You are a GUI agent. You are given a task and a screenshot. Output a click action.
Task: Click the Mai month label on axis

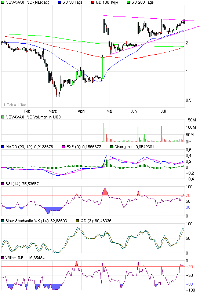point(109,111)
